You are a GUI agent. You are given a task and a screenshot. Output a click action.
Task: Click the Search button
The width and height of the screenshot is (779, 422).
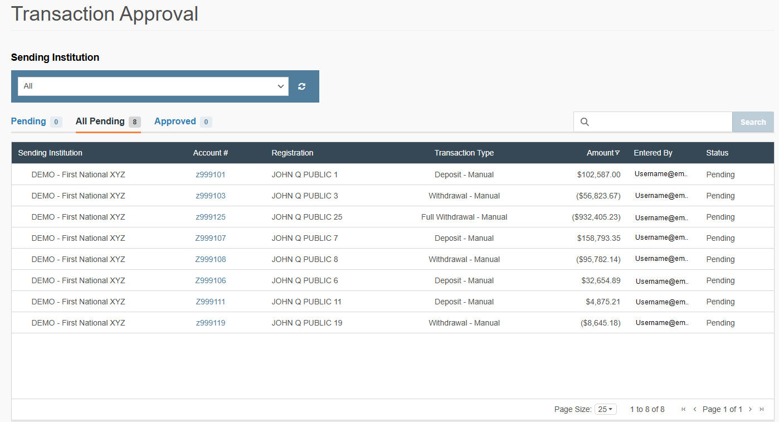[x=753, y=122]
